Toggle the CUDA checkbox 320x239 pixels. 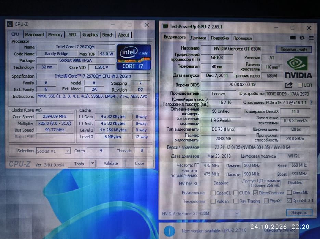pos(236,193)
